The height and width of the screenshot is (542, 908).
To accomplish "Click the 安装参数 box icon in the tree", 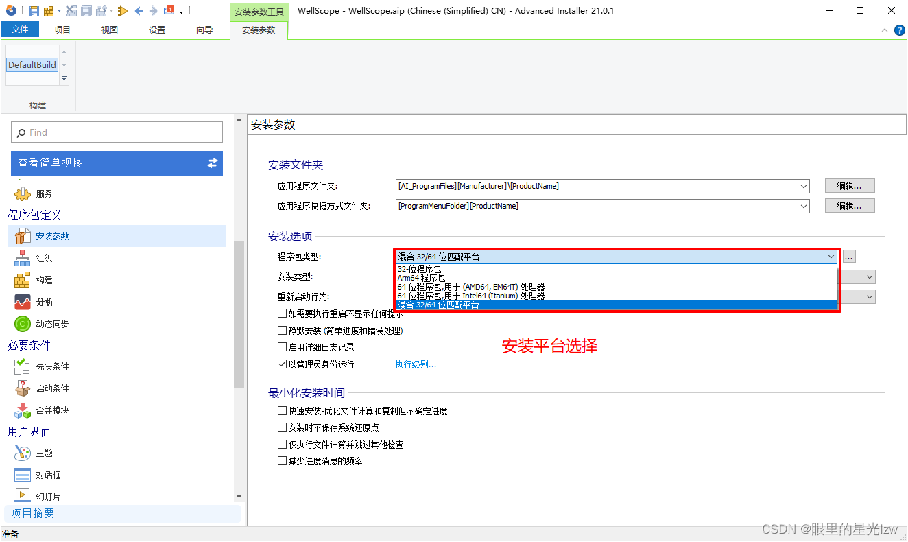I will [23, 236].
